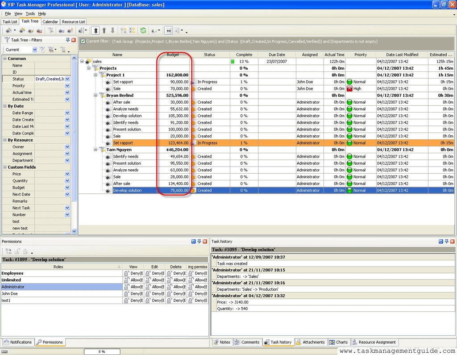This screenshot has height=355, width=457.
Task: Click the progress bar showing 0 %
Action: pos(102,351)
